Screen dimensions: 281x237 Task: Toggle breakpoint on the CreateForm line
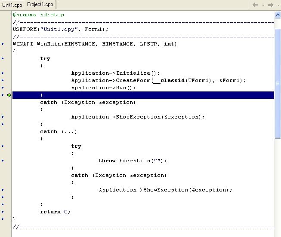(x=3, y=80)
